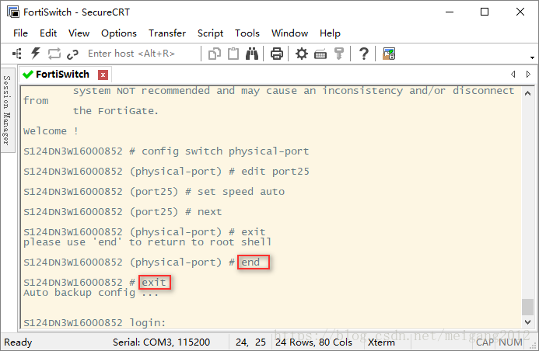Open the Options menu
Screen dimensions: 539x351
(x=118, y=33)
